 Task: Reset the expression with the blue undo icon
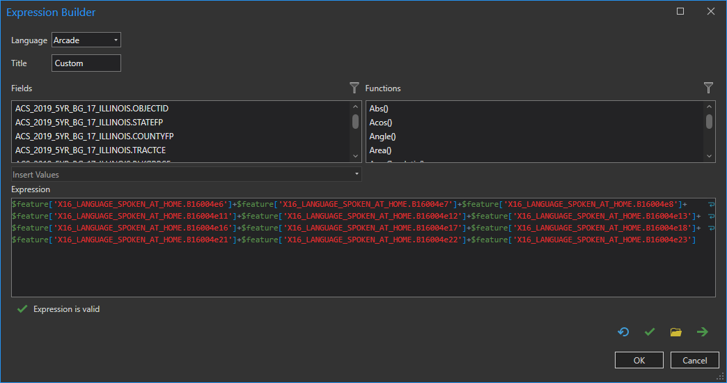click(623, 332)
